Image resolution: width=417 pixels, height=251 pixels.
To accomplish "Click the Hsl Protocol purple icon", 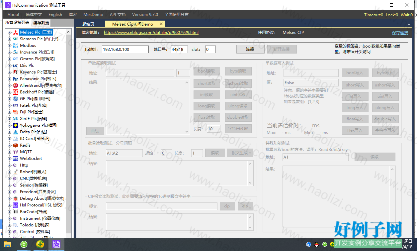I will (x=15, y=205).
